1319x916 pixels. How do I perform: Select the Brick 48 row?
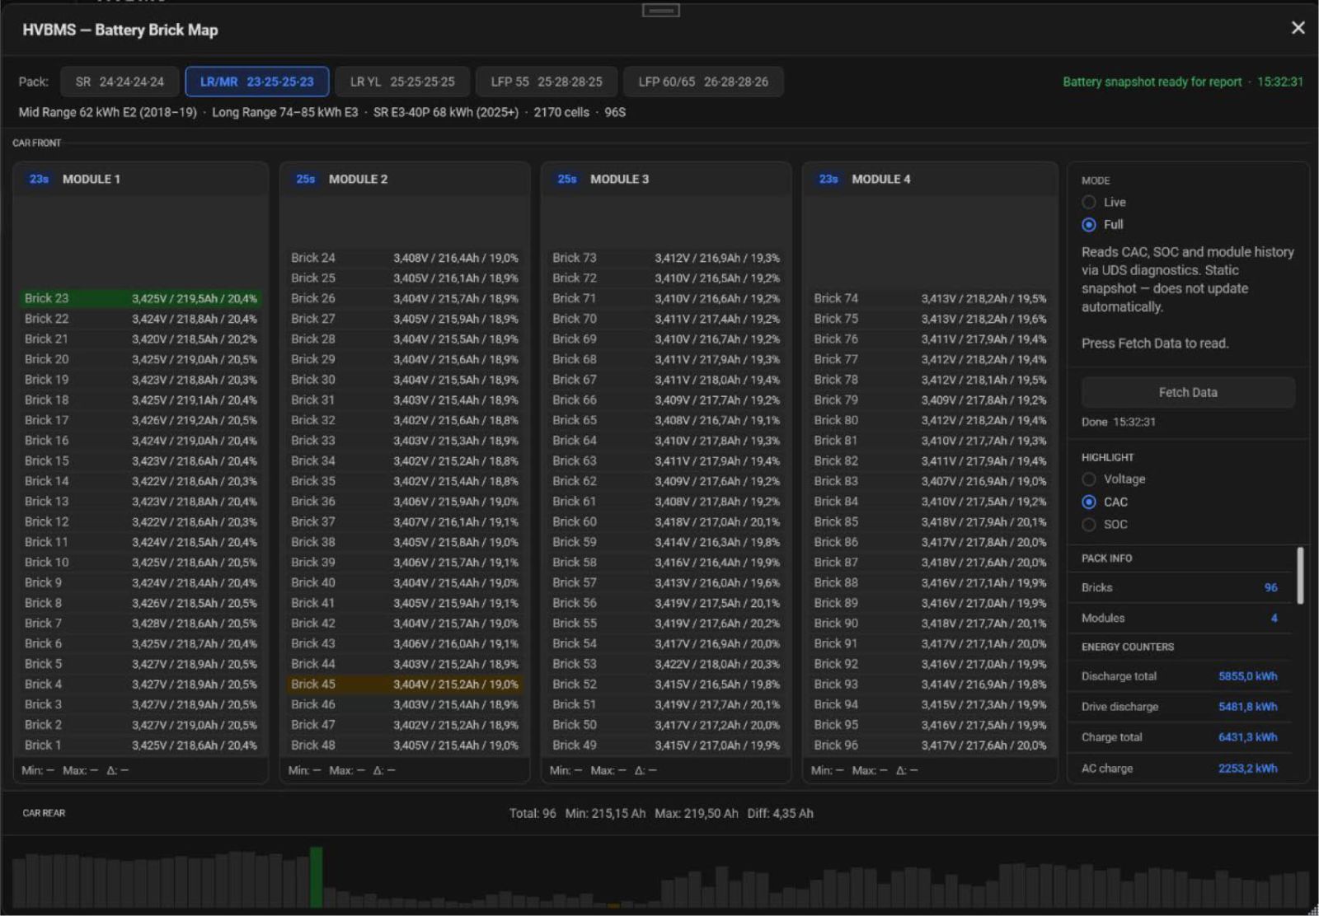click(405, 745)
